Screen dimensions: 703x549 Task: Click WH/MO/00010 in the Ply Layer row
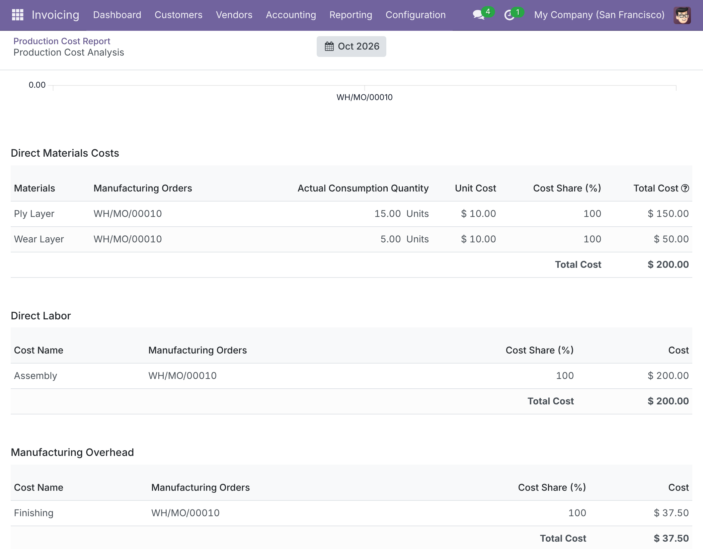click(x=128, y=214)
